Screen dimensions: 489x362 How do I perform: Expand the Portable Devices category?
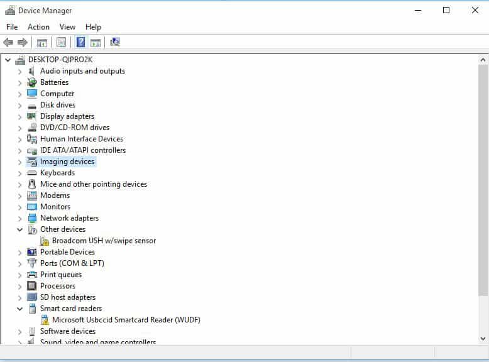coord(19,252)
